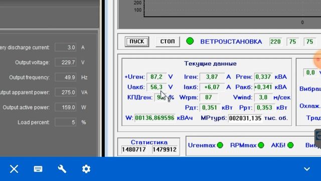Click the Iген value 3,87
This screenshot has width=321, height=181.
coord(212,77)
